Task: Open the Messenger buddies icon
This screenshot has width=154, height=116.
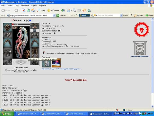Action: 89,10
